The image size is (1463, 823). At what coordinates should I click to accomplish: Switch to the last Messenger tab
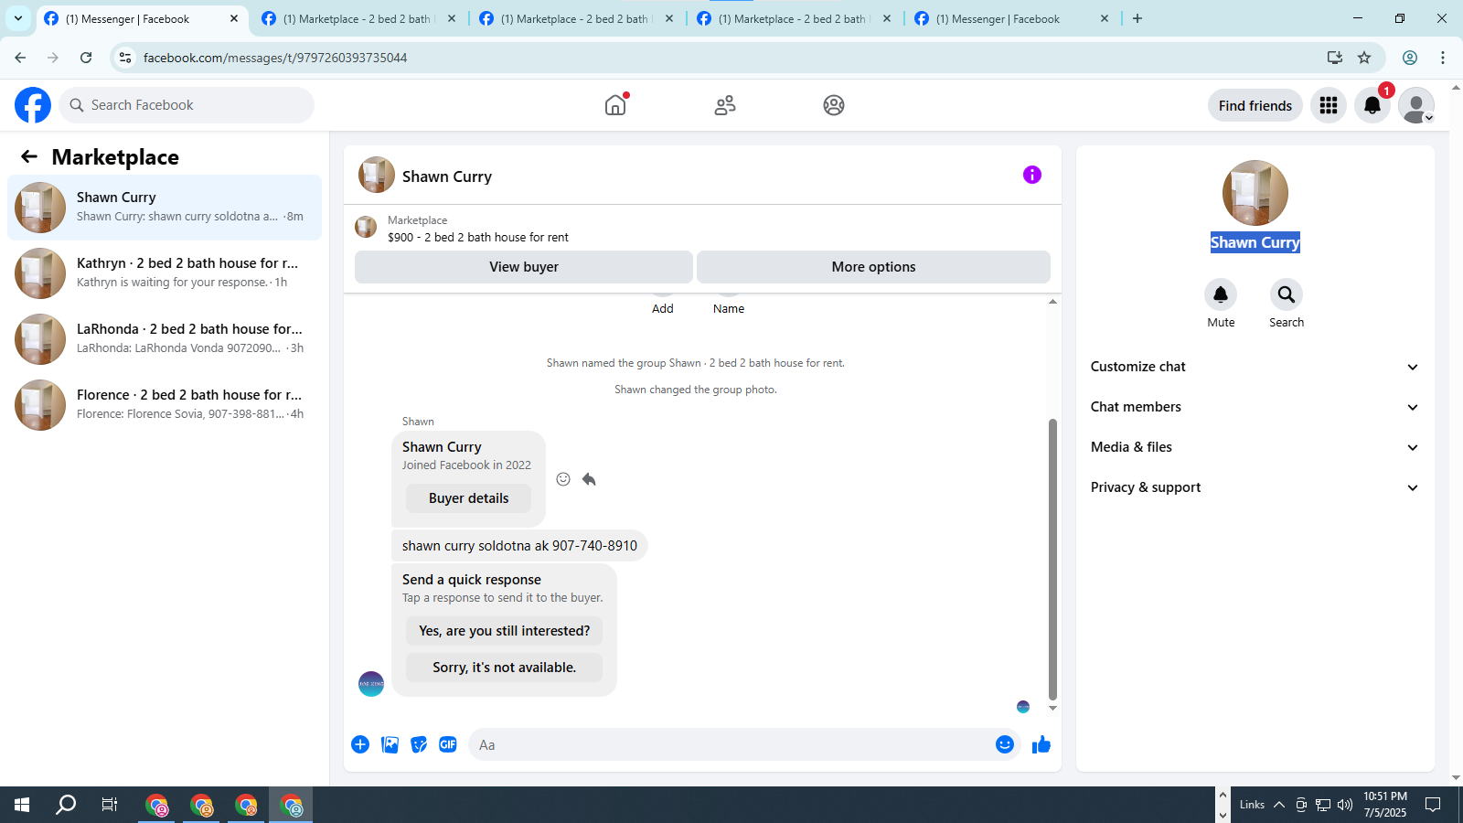click(1012, 18)
